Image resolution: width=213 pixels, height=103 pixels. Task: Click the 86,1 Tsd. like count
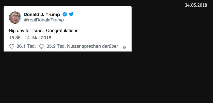click(x=26, y=46)
